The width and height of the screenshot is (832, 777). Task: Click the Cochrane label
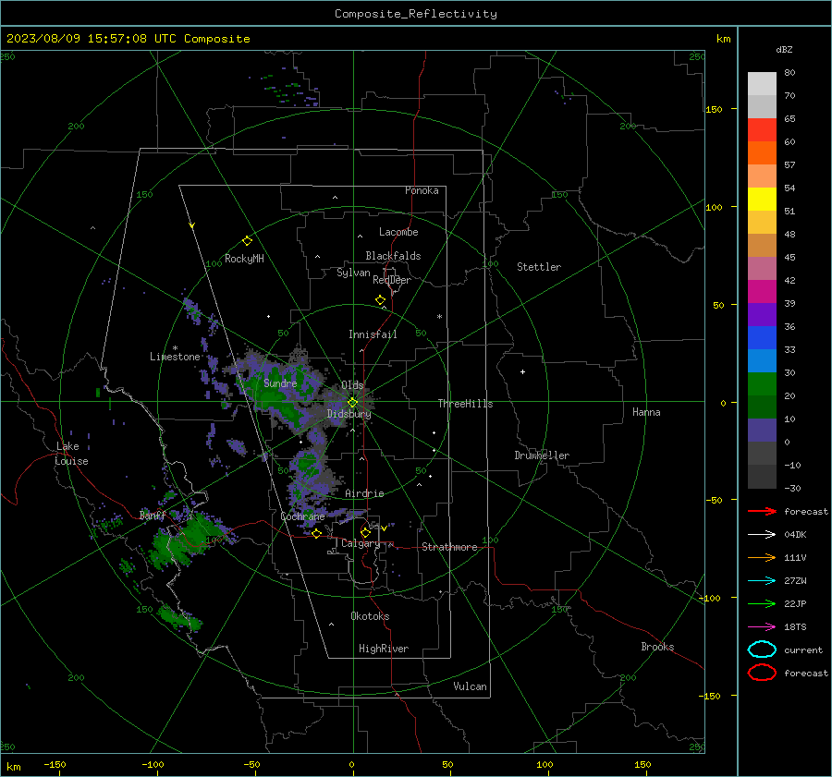click(x=302, y=516)
